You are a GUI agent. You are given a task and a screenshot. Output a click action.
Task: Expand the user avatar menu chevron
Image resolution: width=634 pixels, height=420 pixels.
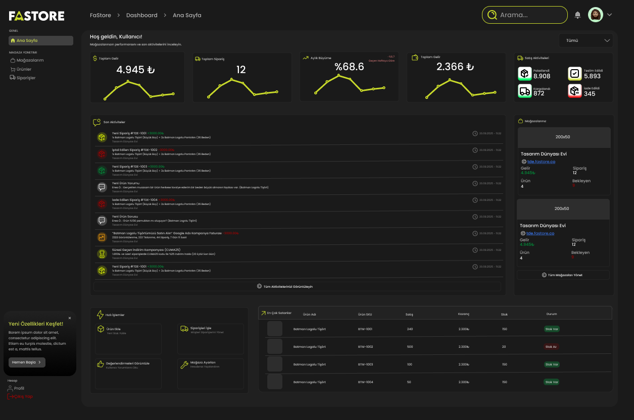609,15
